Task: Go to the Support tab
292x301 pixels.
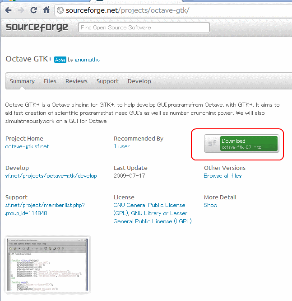Action: (107, 81)
